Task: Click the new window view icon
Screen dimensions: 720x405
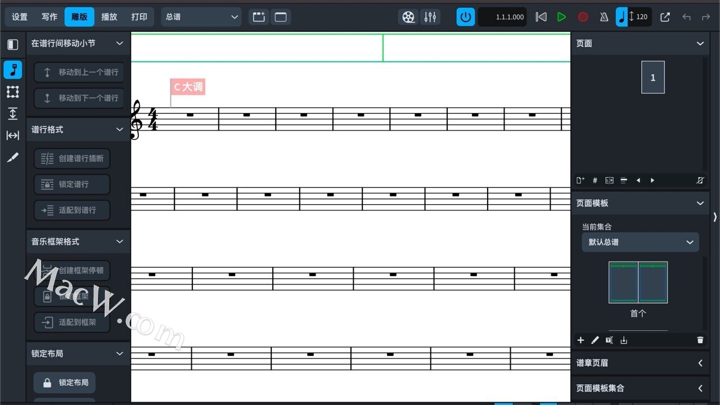Action: point(280,17)
